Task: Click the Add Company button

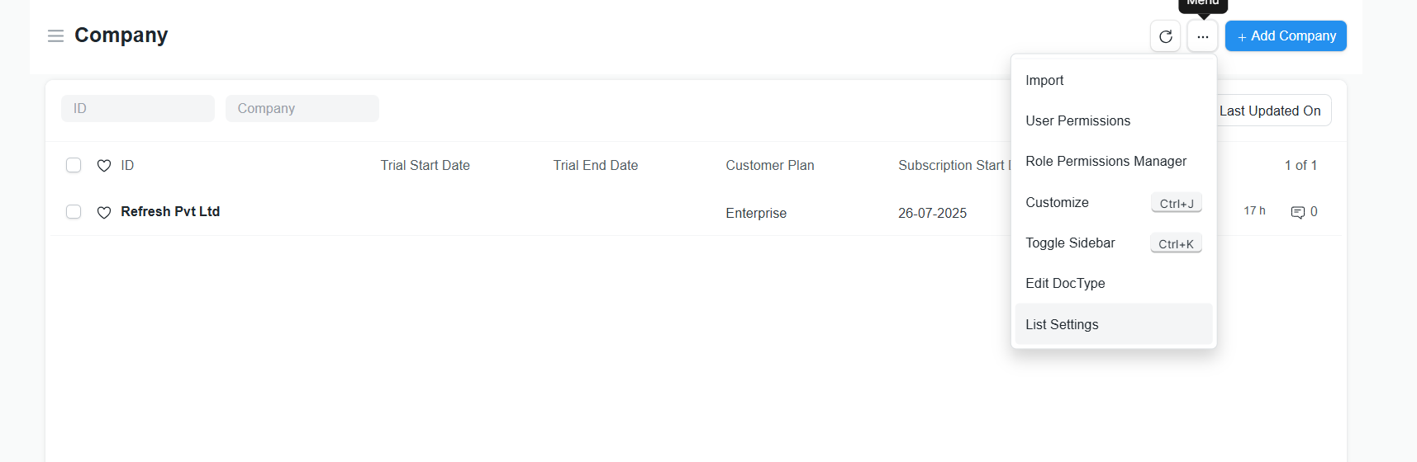Action: (x=1286, y=36)
